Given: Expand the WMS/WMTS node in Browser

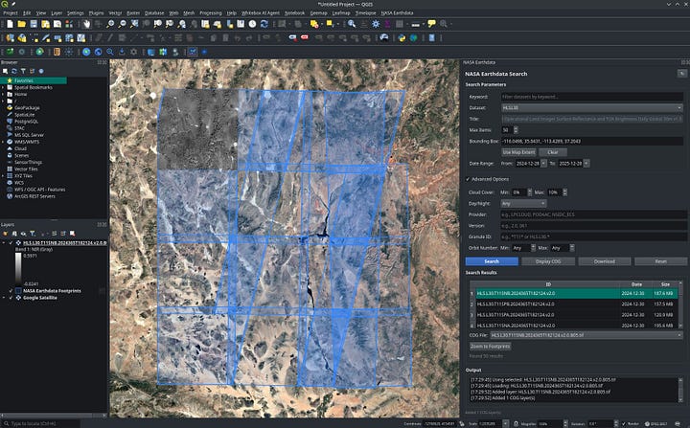Looking at the screenshot, I should tap(3, 142).
